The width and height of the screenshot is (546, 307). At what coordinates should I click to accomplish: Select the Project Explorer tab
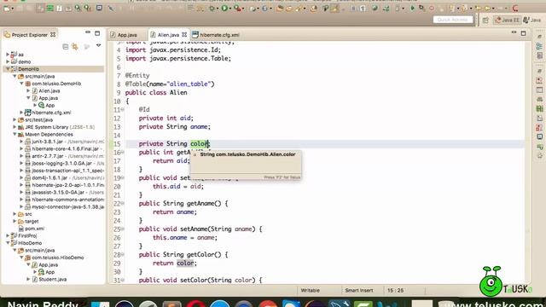click(30, 35)
